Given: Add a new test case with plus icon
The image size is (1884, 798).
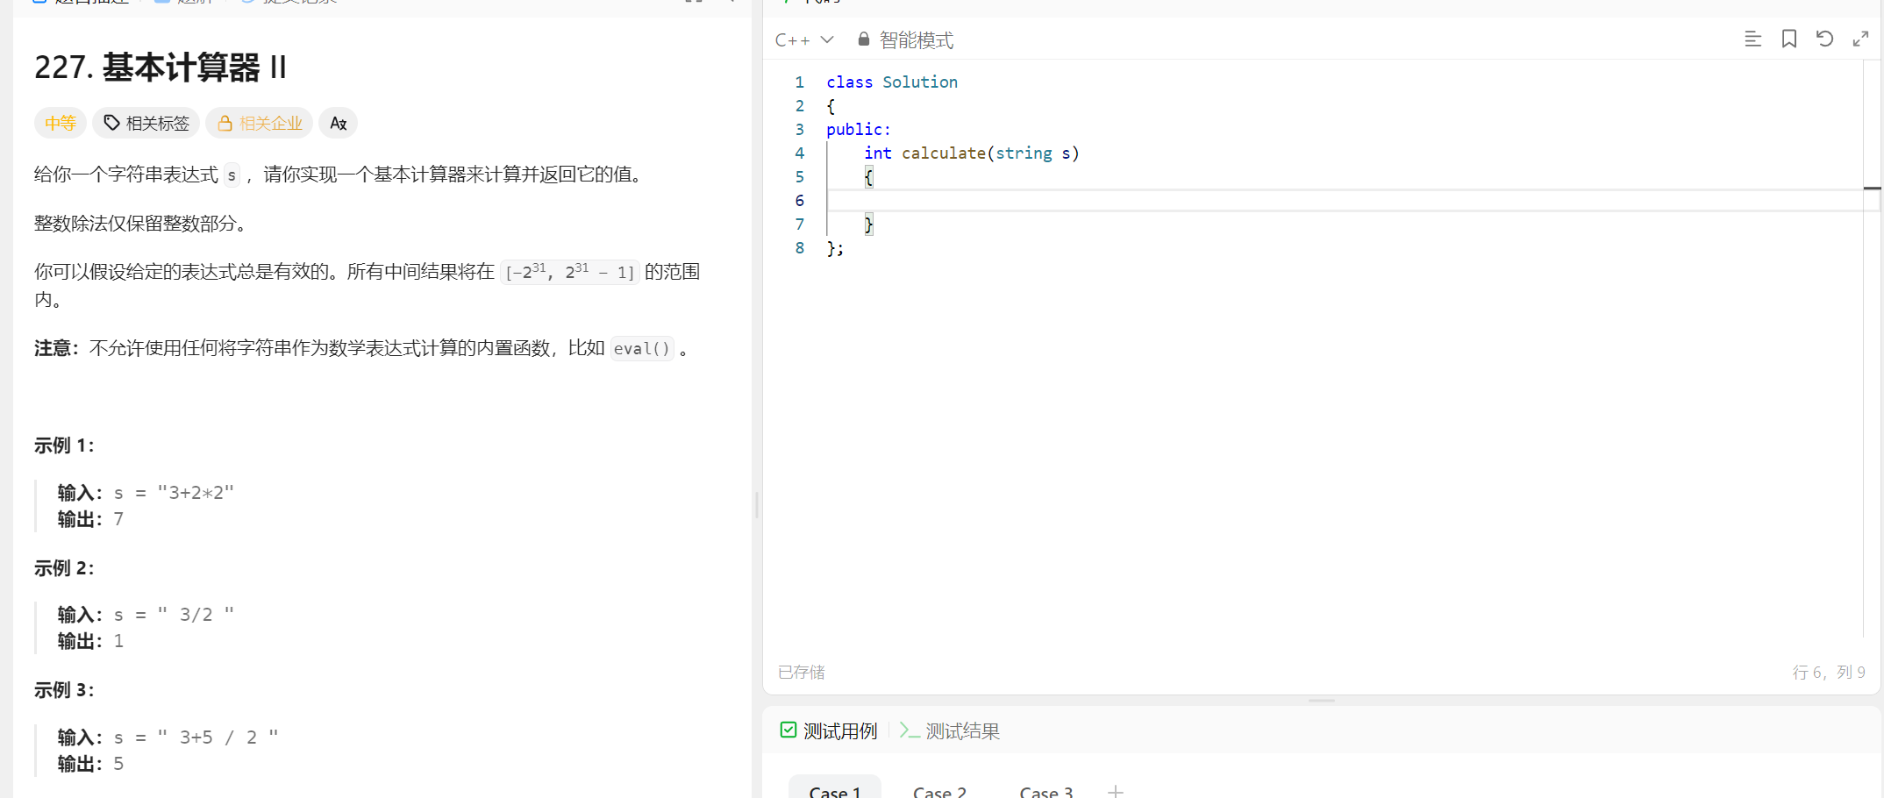Looking at the screenshot, I should coord(1116,791).
